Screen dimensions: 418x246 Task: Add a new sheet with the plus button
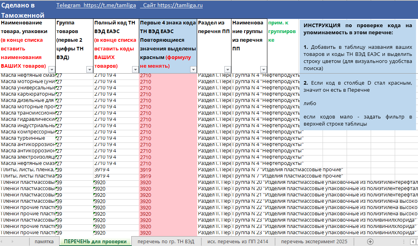[370, 241]
